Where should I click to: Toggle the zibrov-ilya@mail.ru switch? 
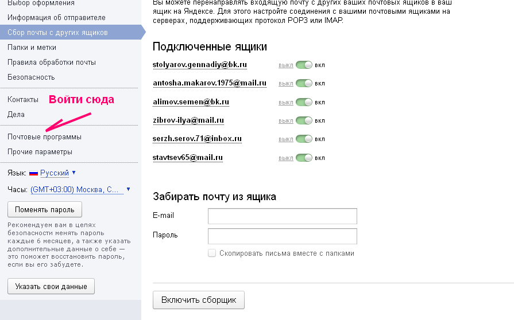pos(304,120)
